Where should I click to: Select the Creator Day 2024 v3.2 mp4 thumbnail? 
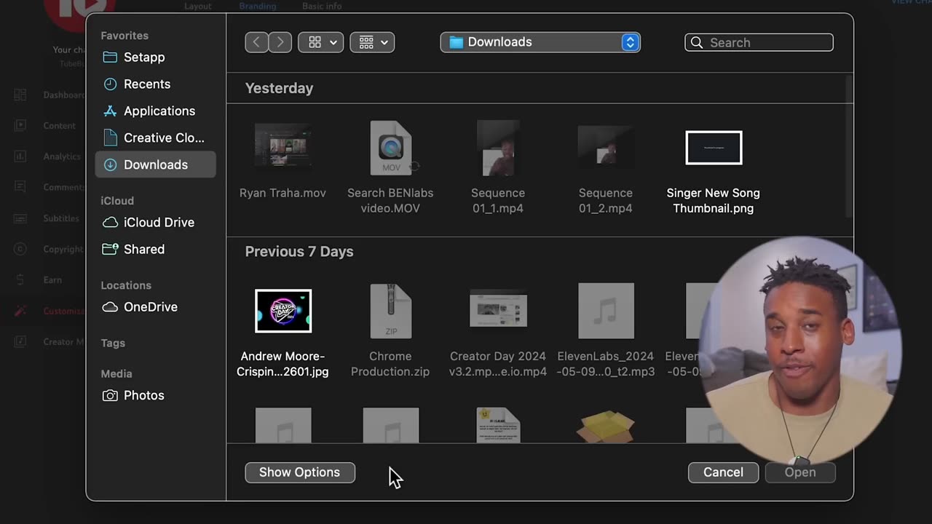click(x=498, y=311)
